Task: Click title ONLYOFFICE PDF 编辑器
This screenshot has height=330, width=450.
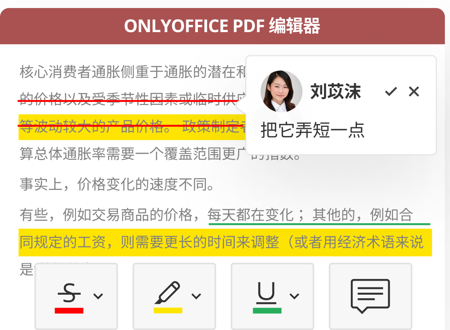Action: tap(222, 26)
